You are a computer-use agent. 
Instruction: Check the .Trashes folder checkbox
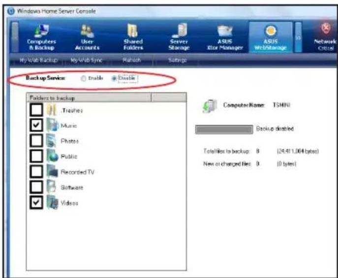coord(36,110)
